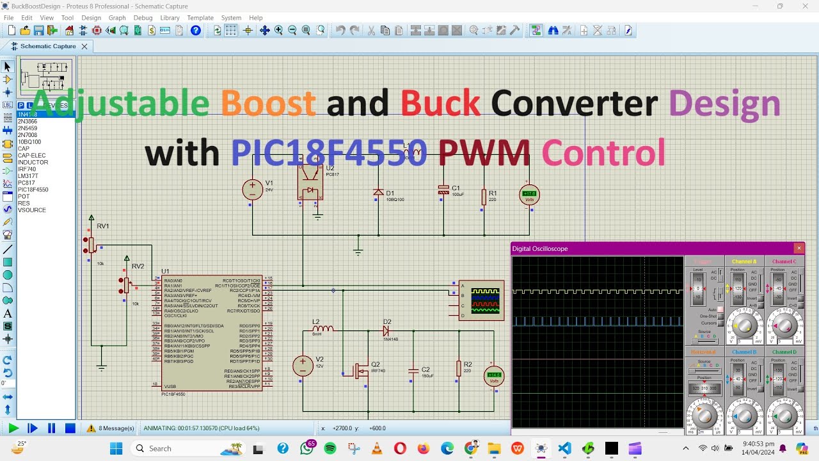
Task: Open the Bill of Materials dollar icon
Action: (x=152, y=30)
